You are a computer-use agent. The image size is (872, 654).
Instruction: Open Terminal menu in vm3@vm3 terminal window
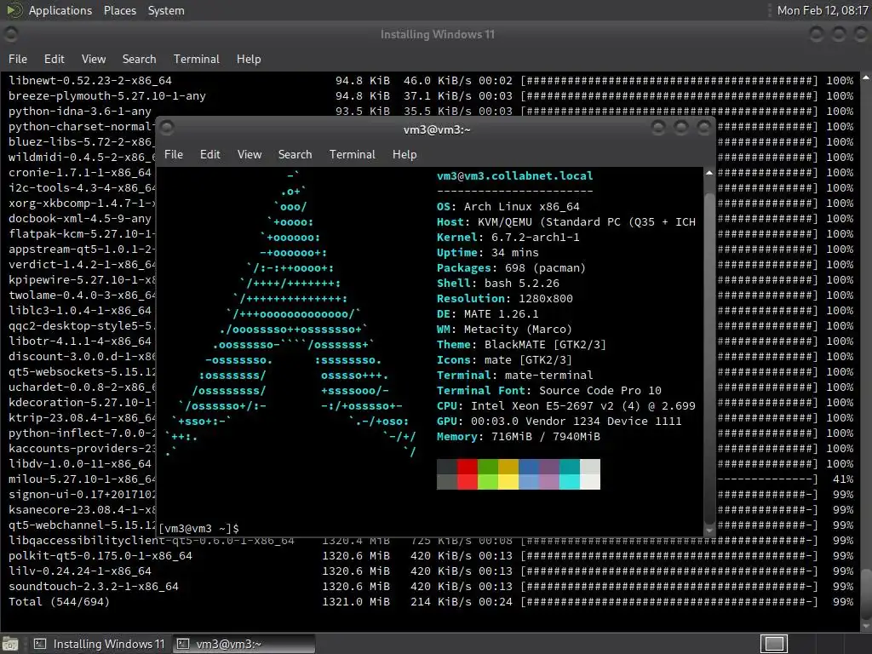point(352,155)
